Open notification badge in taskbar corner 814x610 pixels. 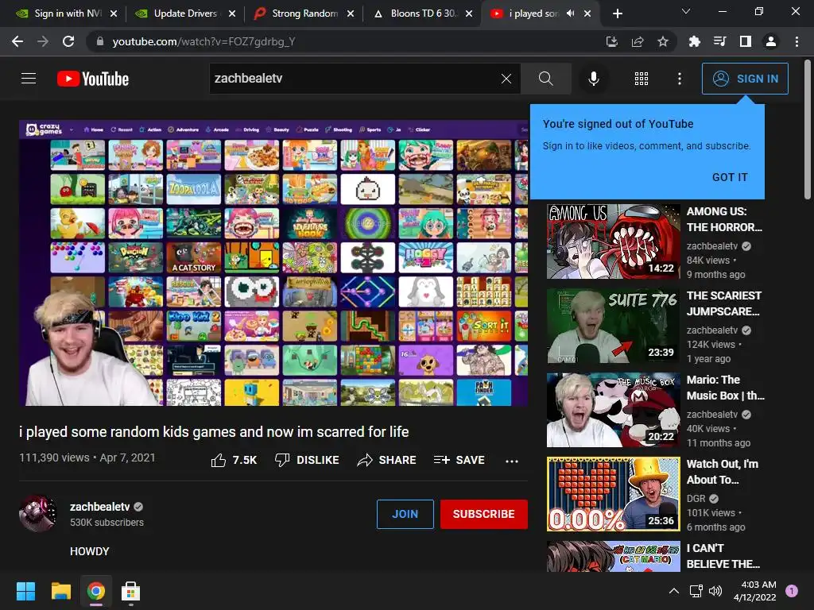(792, 590)
